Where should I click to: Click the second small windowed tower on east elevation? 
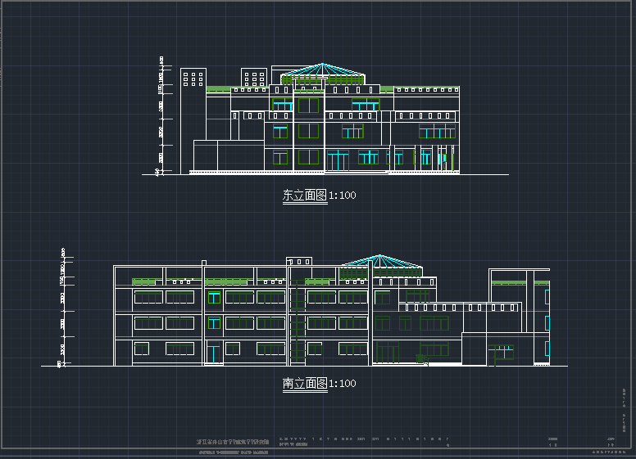click(254, 79)
